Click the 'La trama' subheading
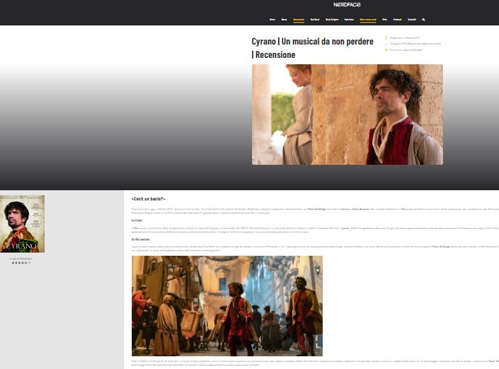 [137, 220]
